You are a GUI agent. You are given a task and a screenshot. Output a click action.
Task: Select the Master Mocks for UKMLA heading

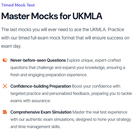click(x=52, y=16)
